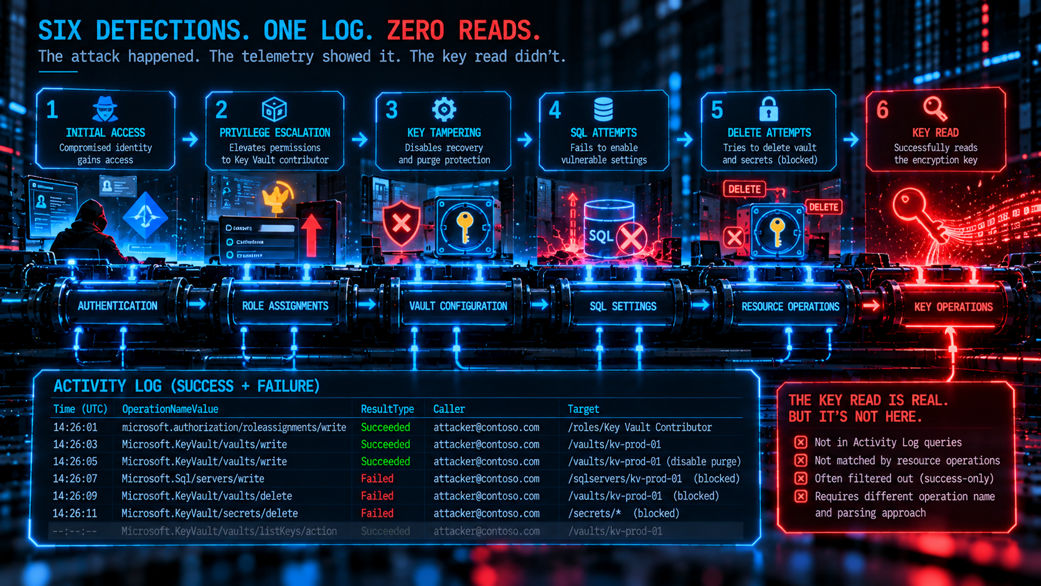Click the "PRIVILEGE ESCALATION" card title
This screenshot has height=586, width=1041.
pos(275,133)
